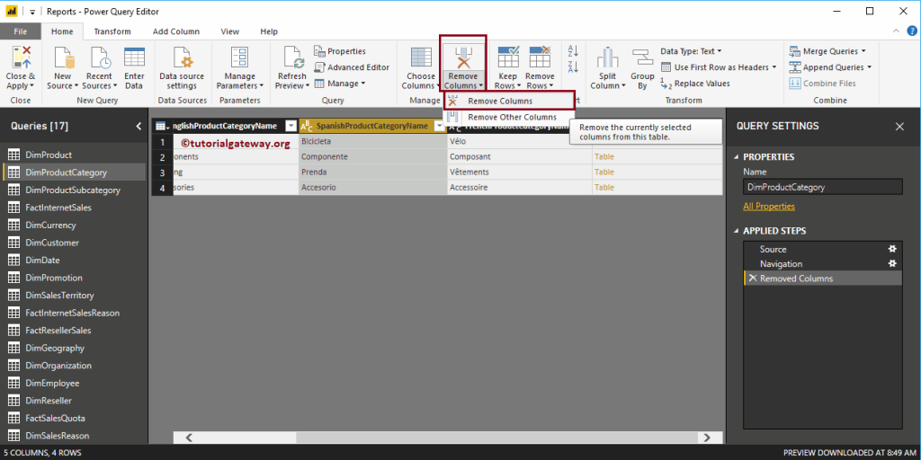Open Recent Sources list
921x460 pixels.
pyautogui.click(x=99, y=67)
